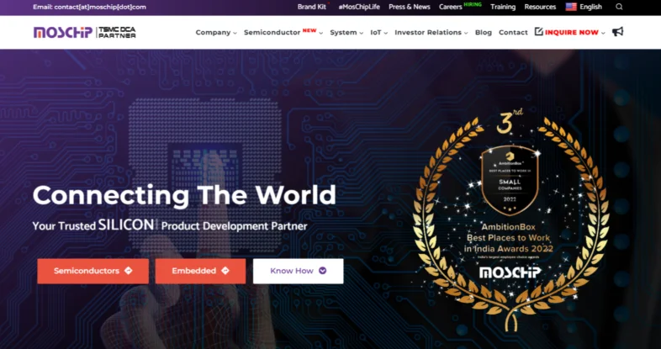Click the TSMC DCA Partner badge

117,33
